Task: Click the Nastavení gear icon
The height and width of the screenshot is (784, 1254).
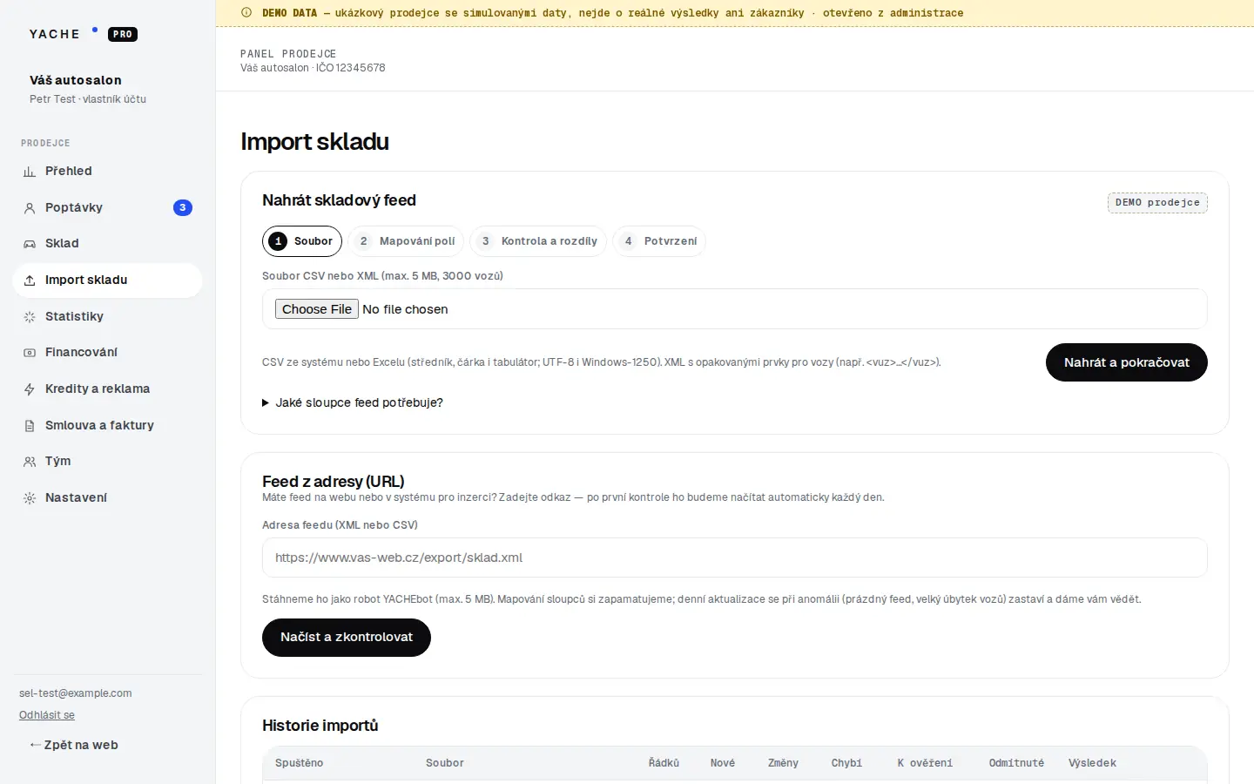Action: 30,498
